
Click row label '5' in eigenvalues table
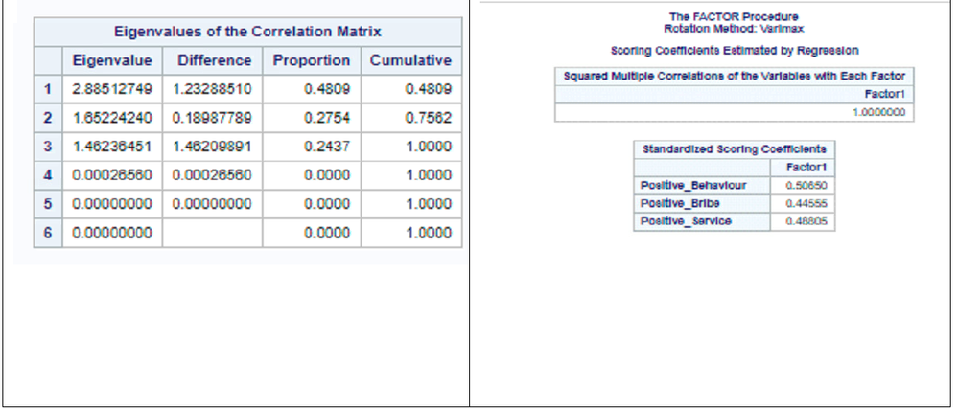click(48, 204)
